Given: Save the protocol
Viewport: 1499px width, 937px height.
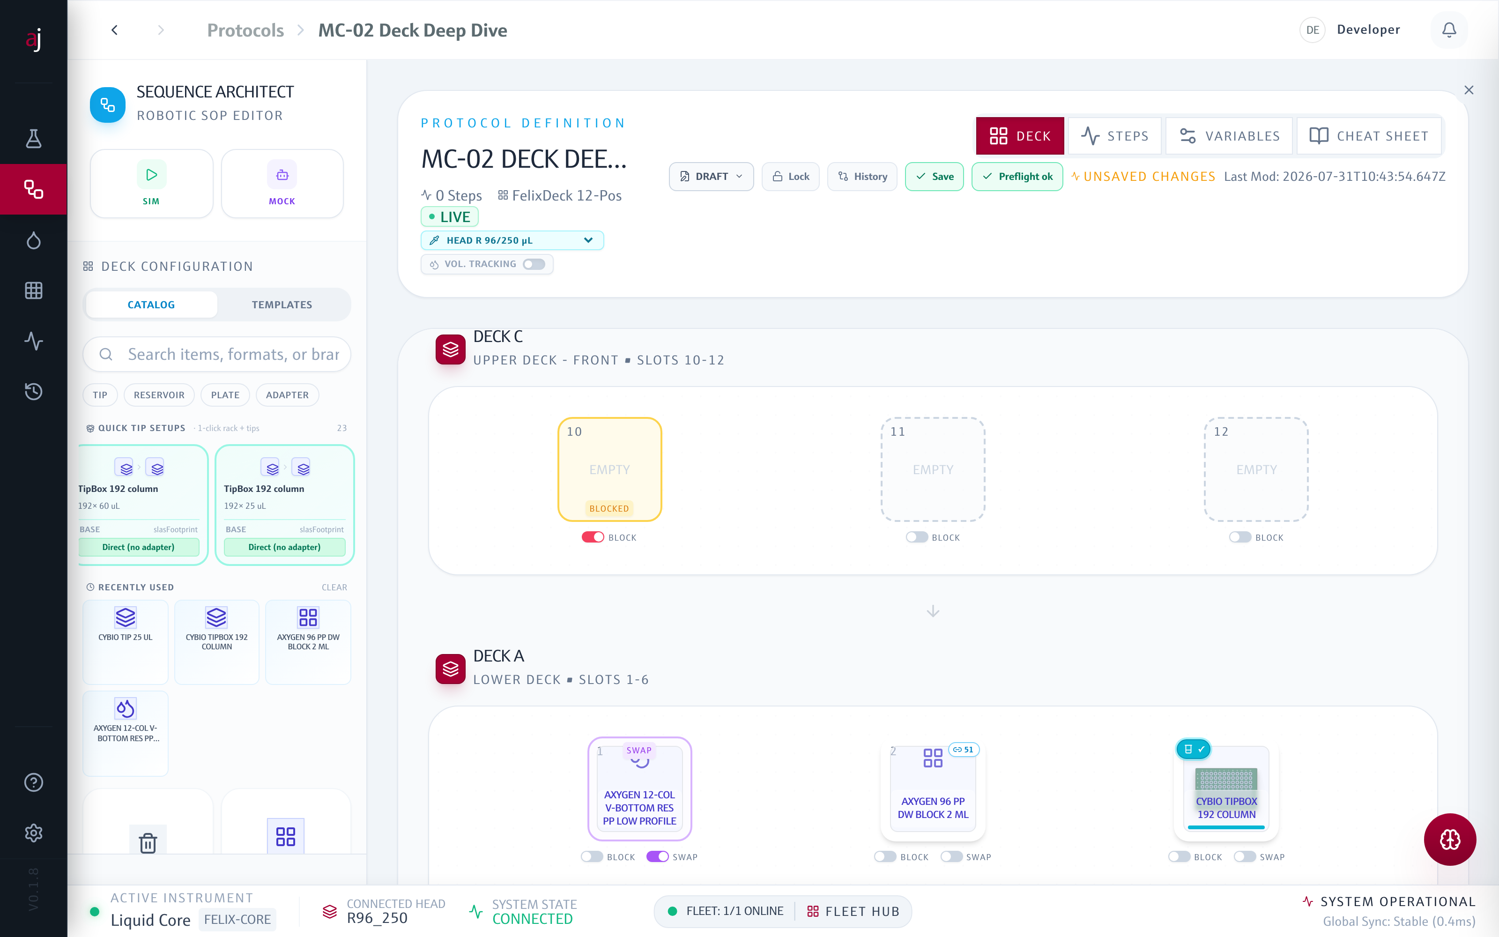Looking at the screenshot, I should 934,177.
